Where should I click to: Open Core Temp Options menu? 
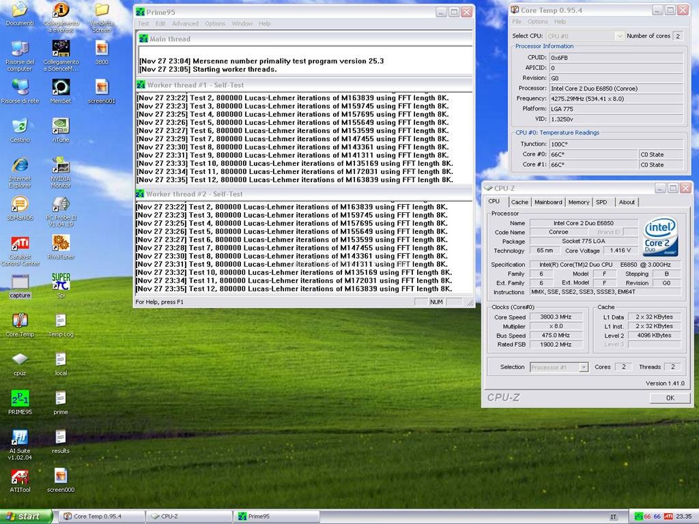pos(538,21)
